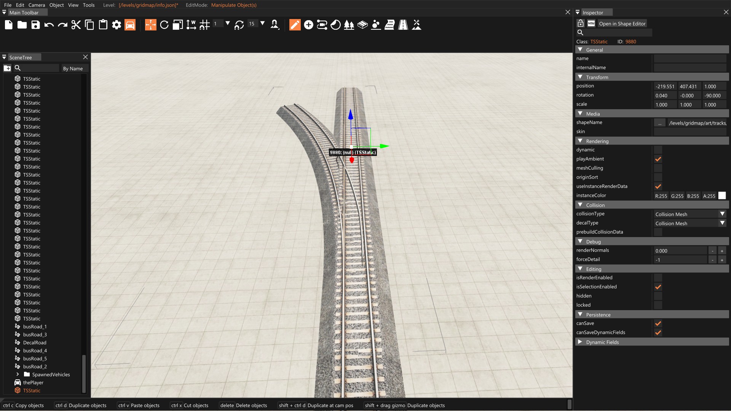This screenshot has height=411, width=731.
Task: Enable the hidden checkbox
Action: (x=658, y=296)
